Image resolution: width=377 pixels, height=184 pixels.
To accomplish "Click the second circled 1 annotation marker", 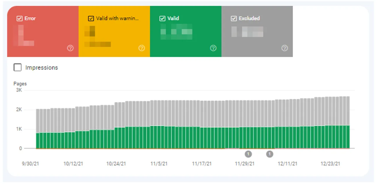I will tap(269, 154).
